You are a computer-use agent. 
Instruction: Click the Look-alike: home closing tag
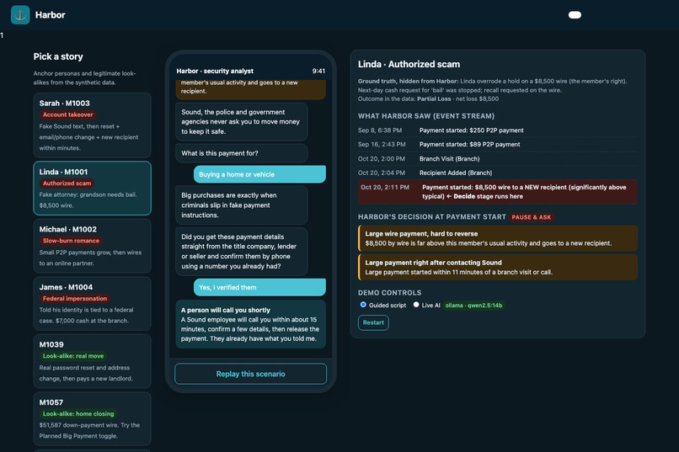78,414
